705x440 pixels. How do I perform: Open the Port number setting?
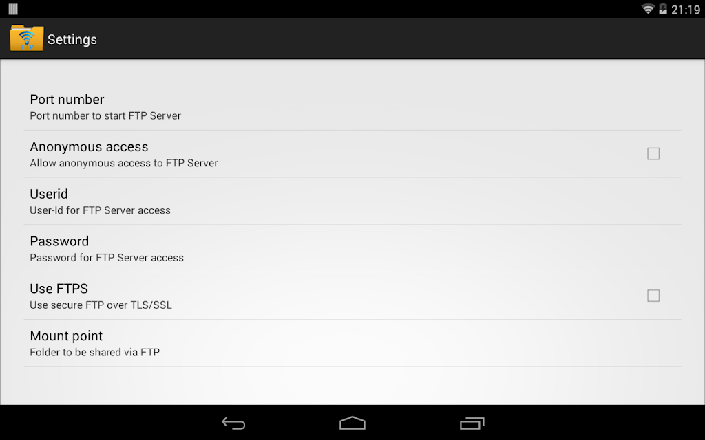pos(352,107)
